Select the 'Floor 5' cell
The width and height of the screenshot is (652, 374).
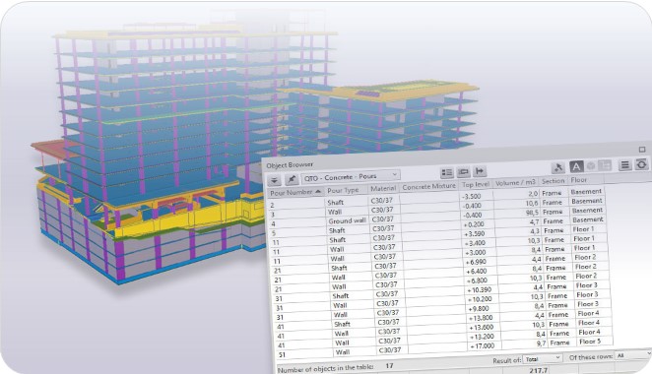click(x=590, y=342)
